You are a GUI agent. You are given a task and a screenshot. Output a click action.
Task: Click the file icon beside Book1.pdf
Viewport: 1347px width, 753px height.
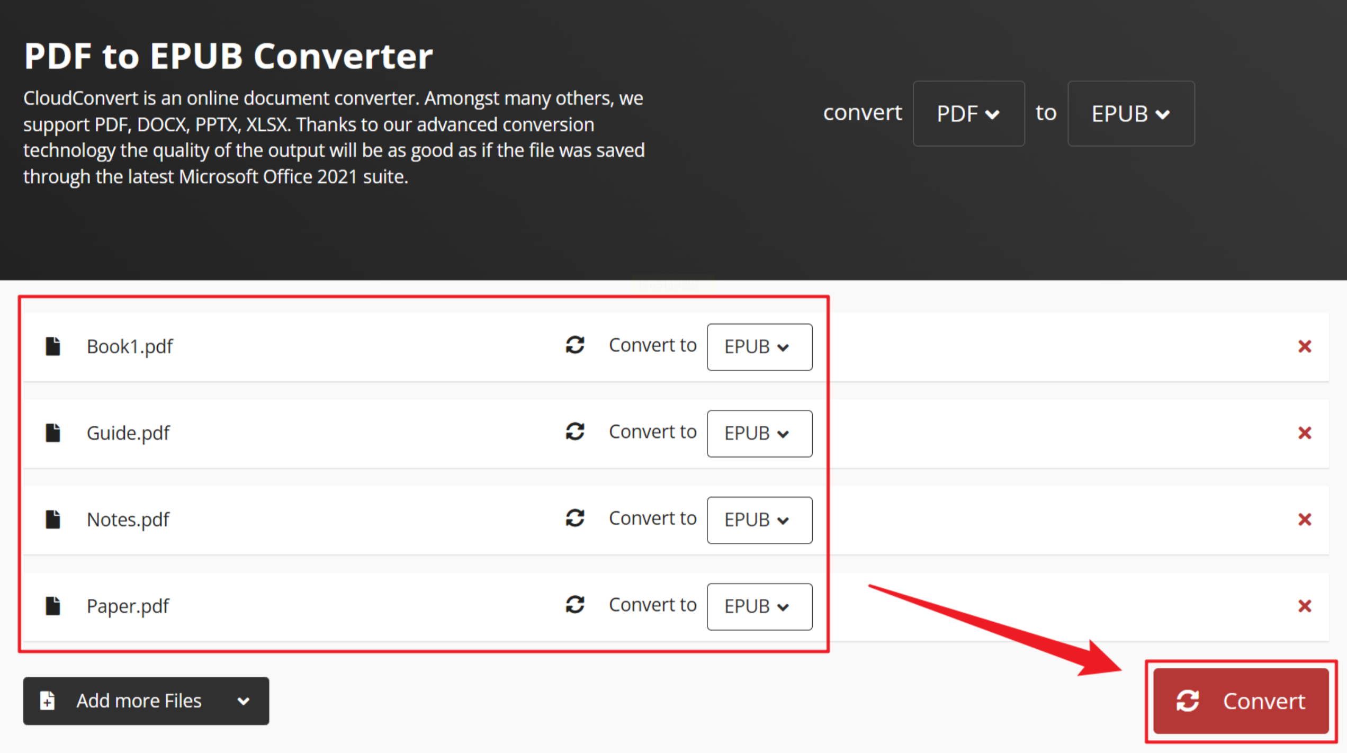coord(53,346)
